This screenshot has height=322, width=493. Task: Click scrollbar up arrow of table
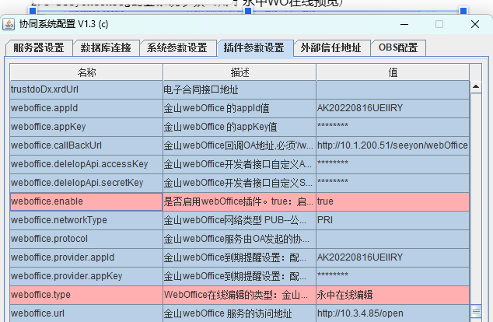point(476,87)
